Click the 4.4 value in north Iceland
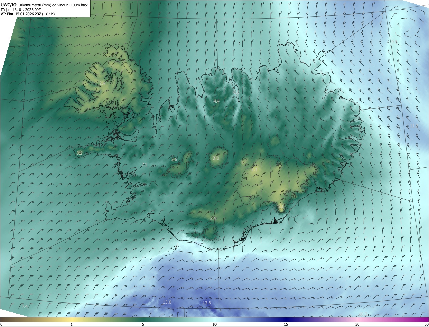Screen dimensions: 429x327 pos(217,101)
